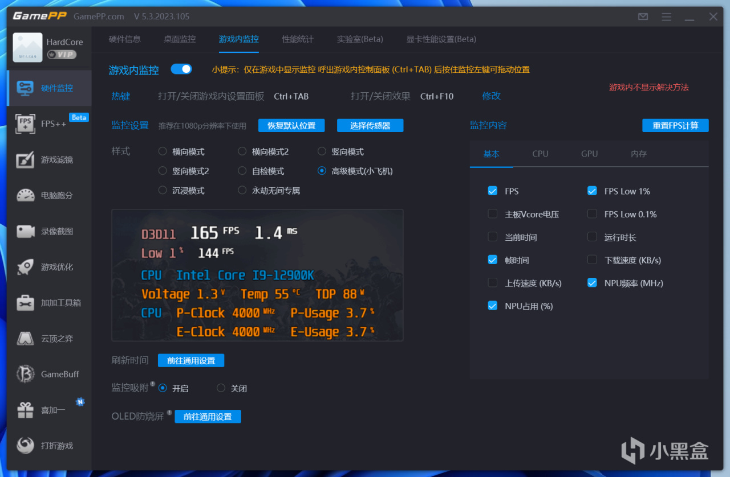This screenshot has height=477, width=730.
Task: Click the GamePP.com text in title bar
Action: [x=99, y=16]
